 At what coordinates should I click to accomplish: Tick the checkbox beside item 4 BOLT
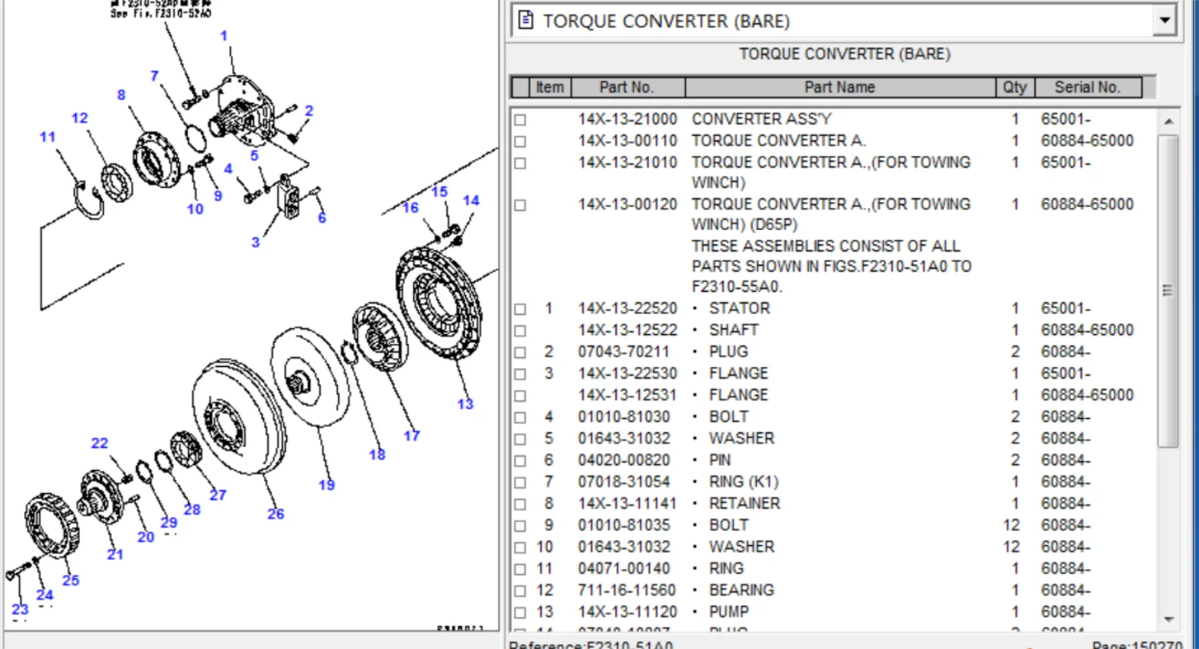tap(520, 416)
